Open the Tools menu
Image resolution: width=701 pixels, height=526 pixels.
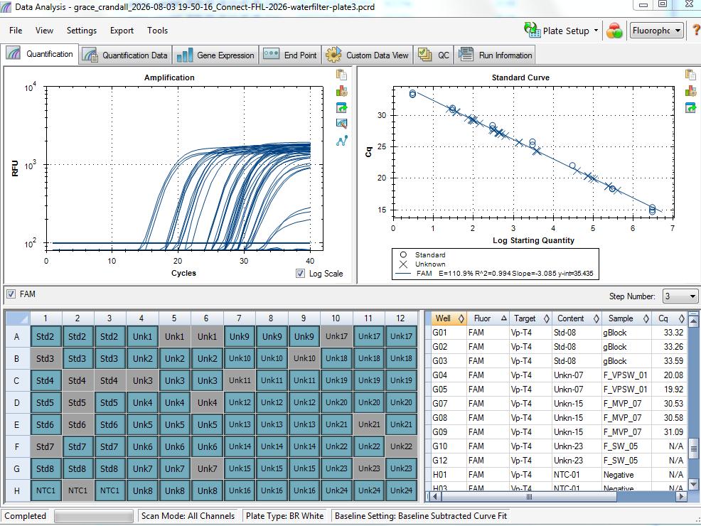click(157, 31)
